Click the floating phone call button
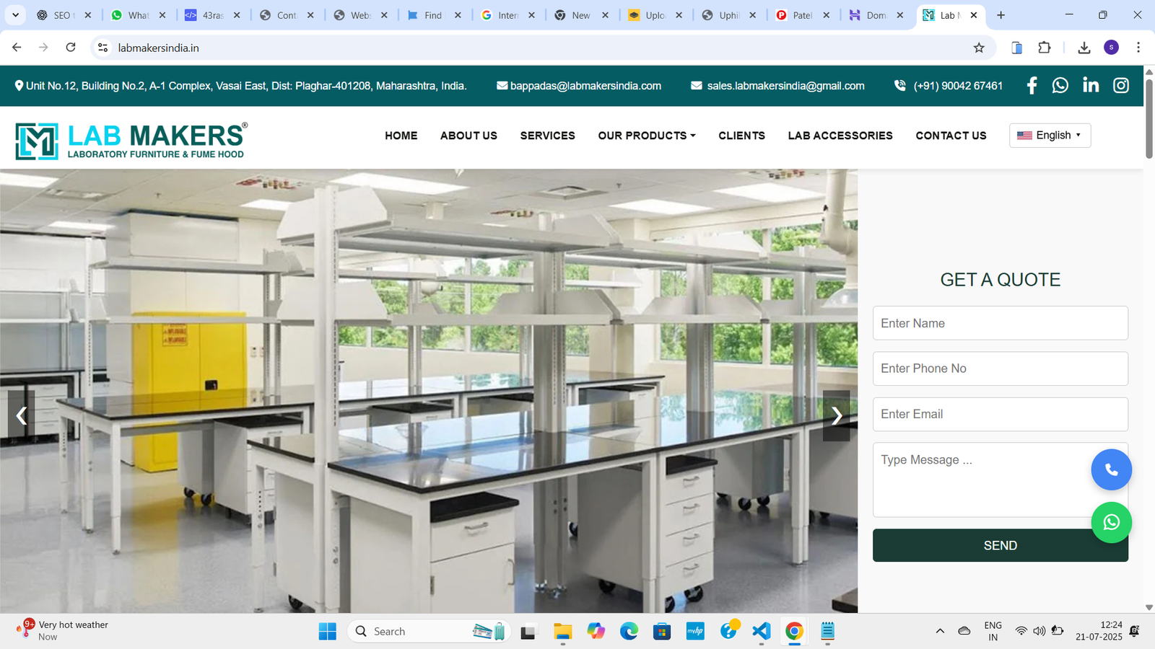This screenshot has height=649, width=1155. pos(1112,469)
